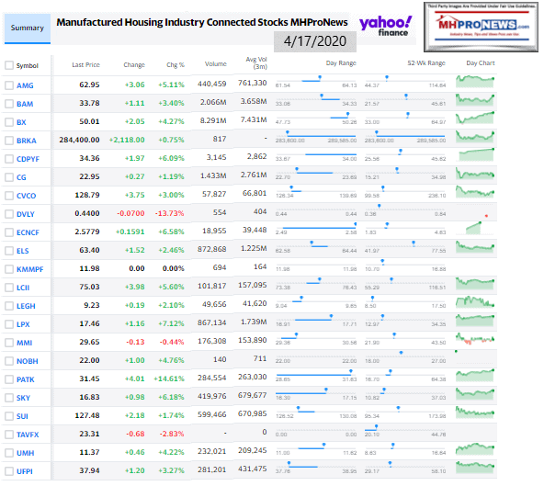Open the UFPI symbol link
Viewport: 544px width, 486px height.
coord(25,471)
